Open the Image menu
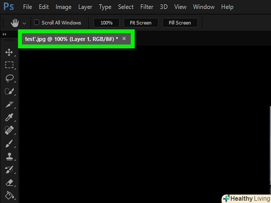This screenshot has width=271, height=203. [63, 7]
